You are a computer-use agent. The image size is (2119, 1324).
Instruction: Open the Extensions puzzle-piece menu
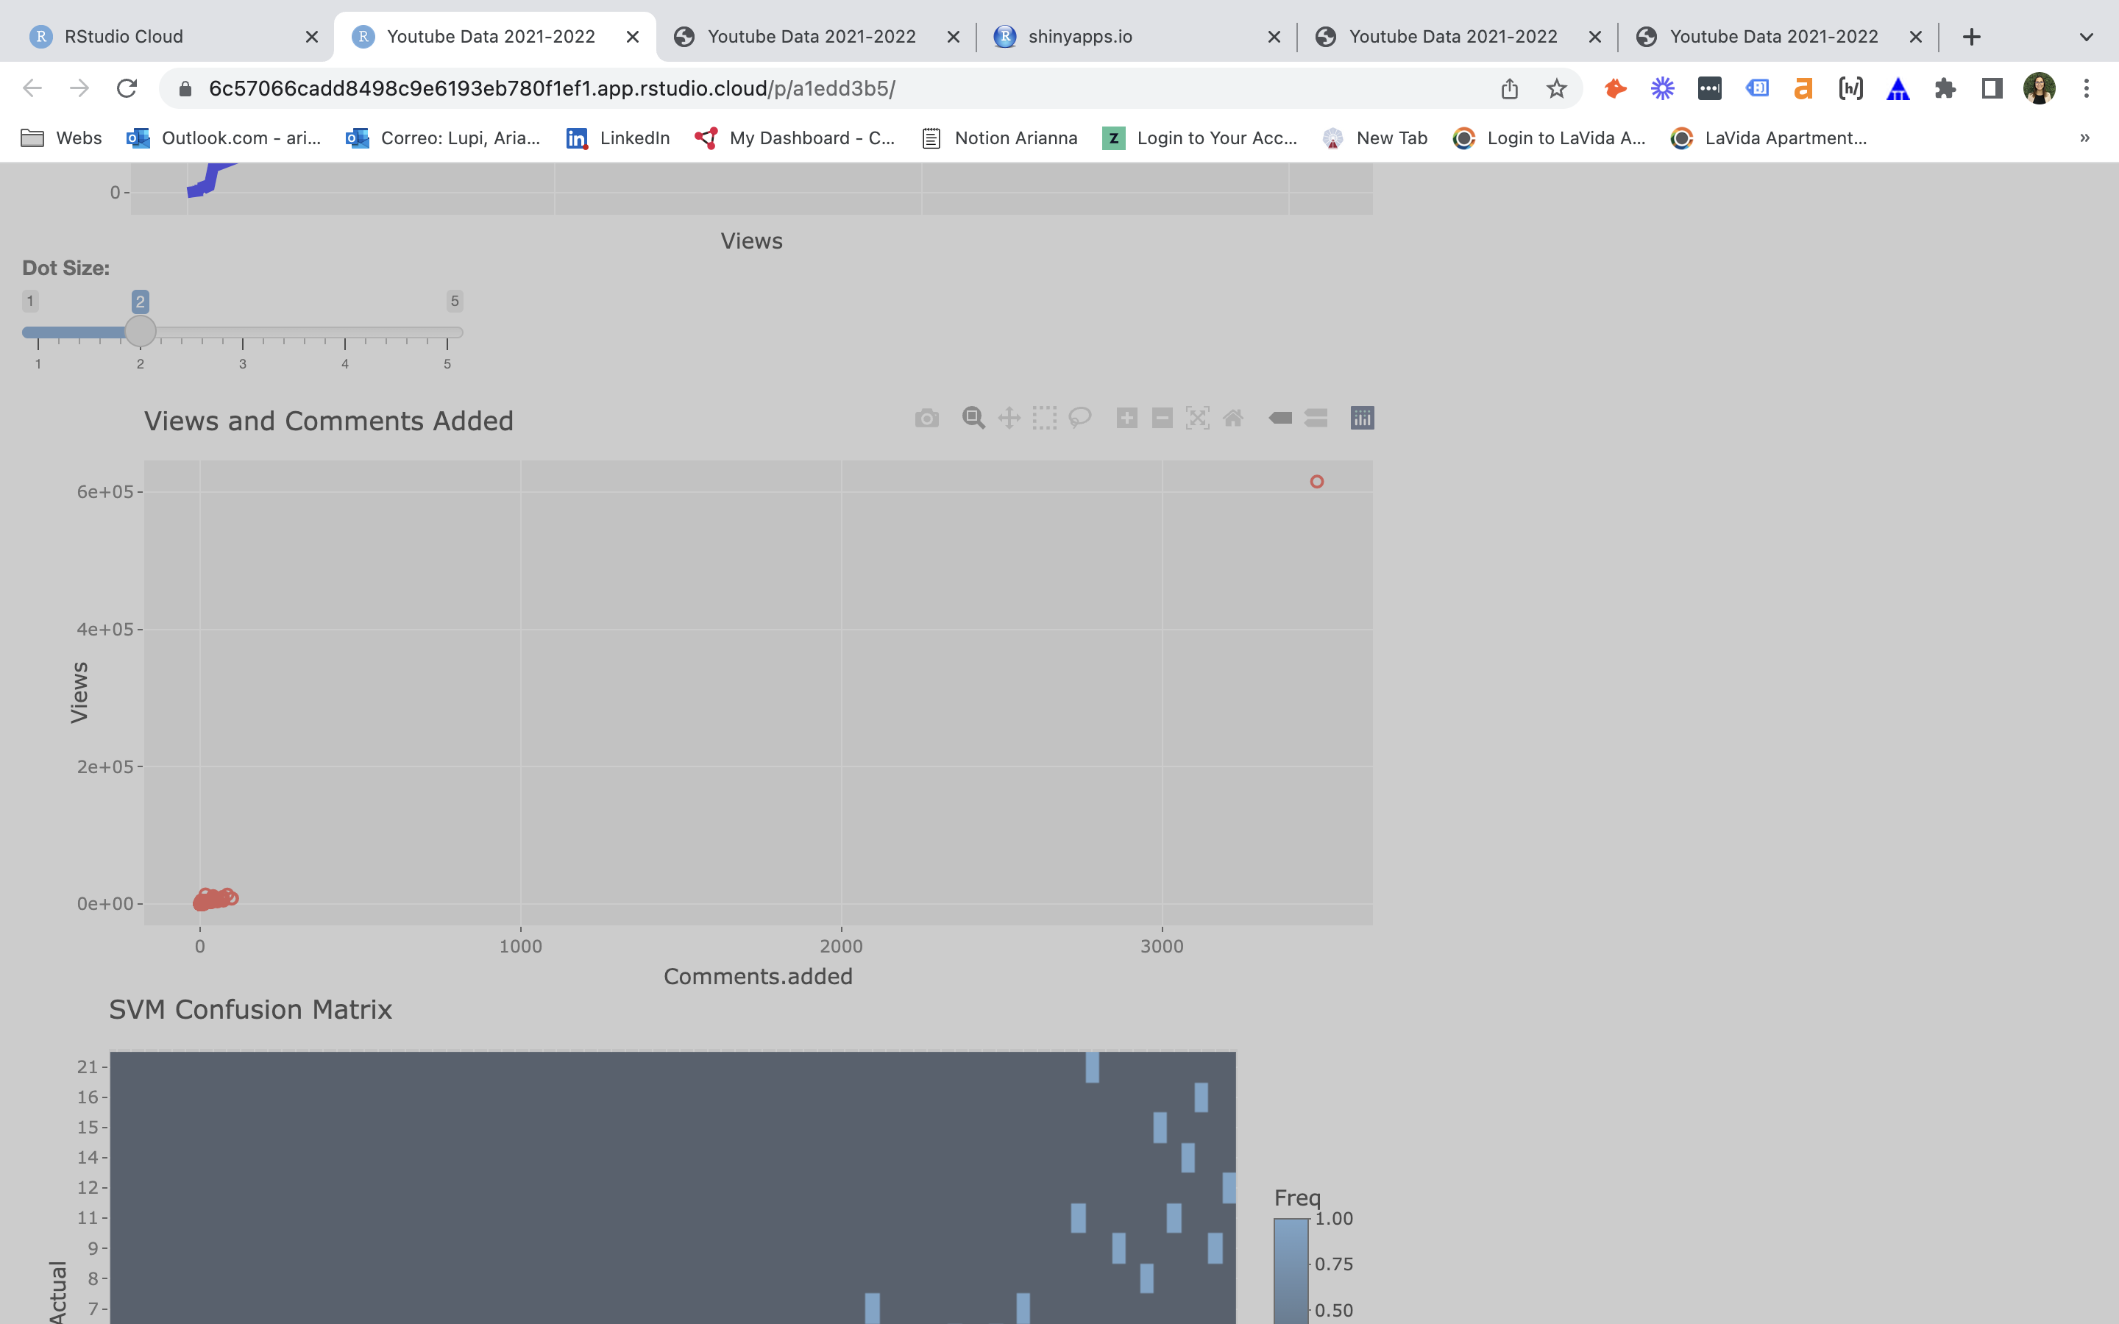coord(1945,88)
